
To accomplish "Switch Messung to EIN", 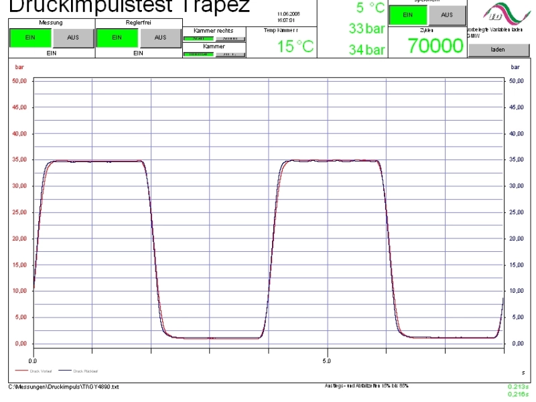I will [x=30, y=38].
